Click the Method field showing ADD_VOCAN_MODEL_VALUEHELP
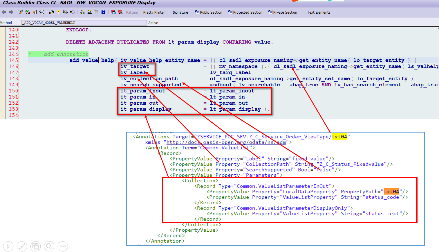Viewport: 439px width, 252px height. coord(84,22)
